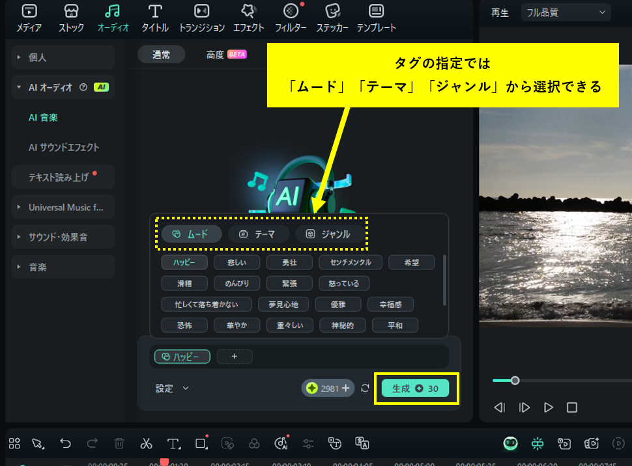
Task: Take a snapshot with the camera icon
Action: [565, 443]
